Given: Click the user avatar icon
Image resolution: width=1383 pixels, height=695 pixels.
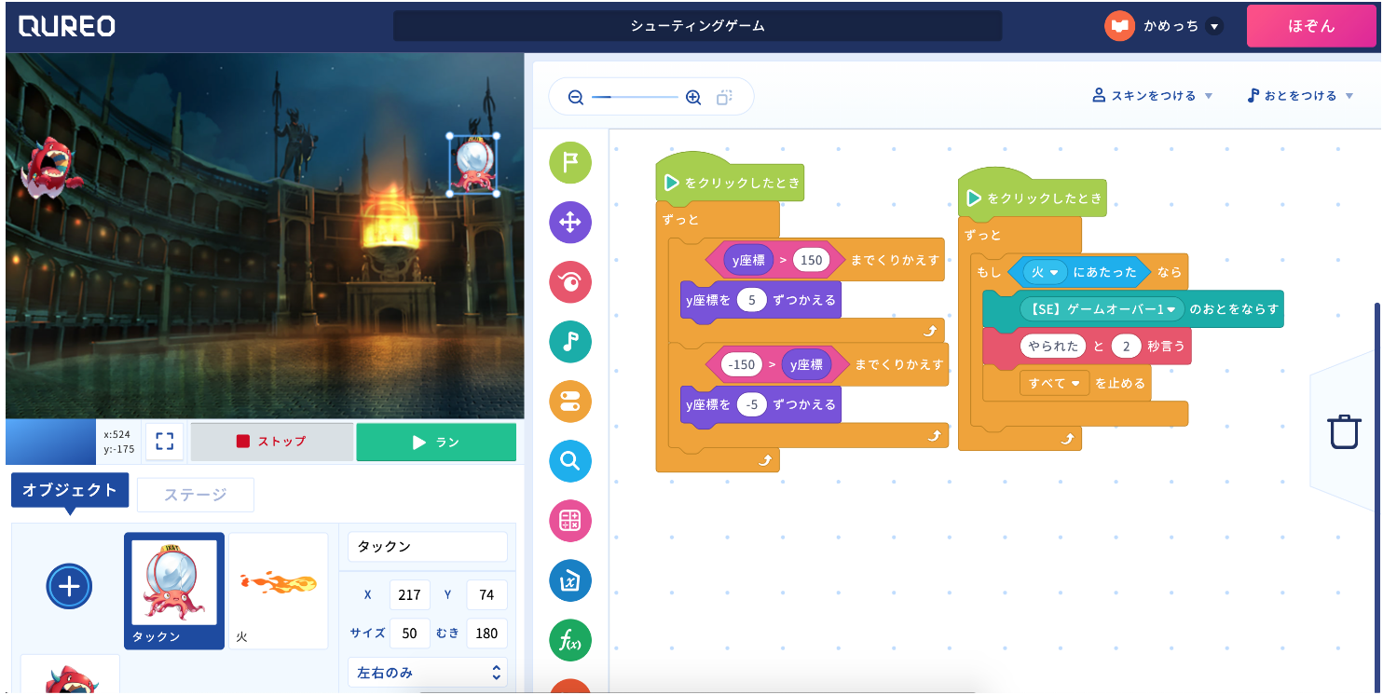Looking at the screenshot, I should (1119, 26).
